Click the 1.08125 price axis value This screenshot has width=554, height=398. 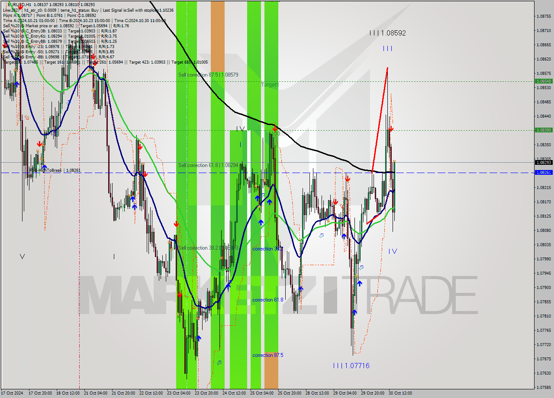[x=544, y=216]
